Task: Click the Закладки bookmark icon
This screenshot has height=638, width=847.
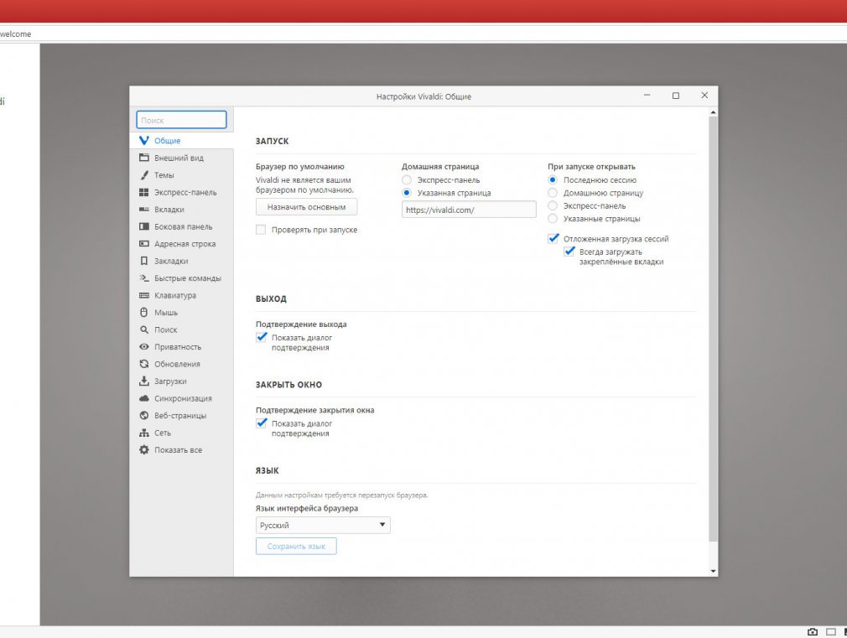Action: (144, 261)
